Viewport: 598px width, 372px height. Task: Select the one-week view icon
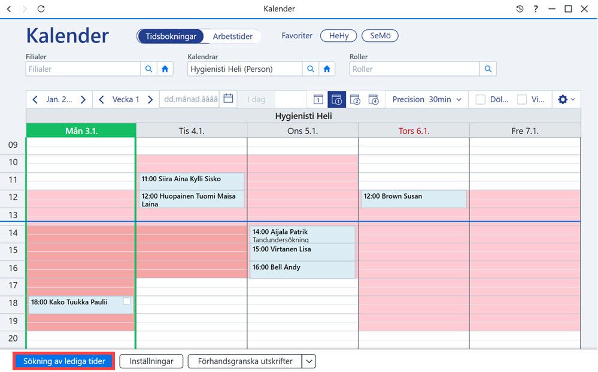click(337, 99)
